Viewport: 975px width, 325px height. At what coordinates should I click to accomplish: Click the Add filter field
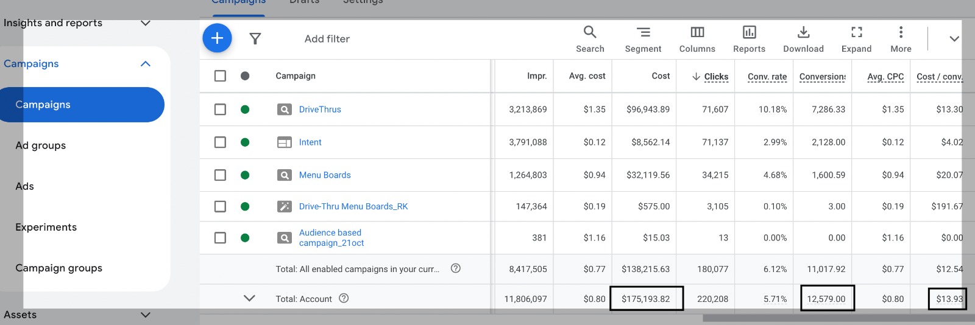point(327,39)
